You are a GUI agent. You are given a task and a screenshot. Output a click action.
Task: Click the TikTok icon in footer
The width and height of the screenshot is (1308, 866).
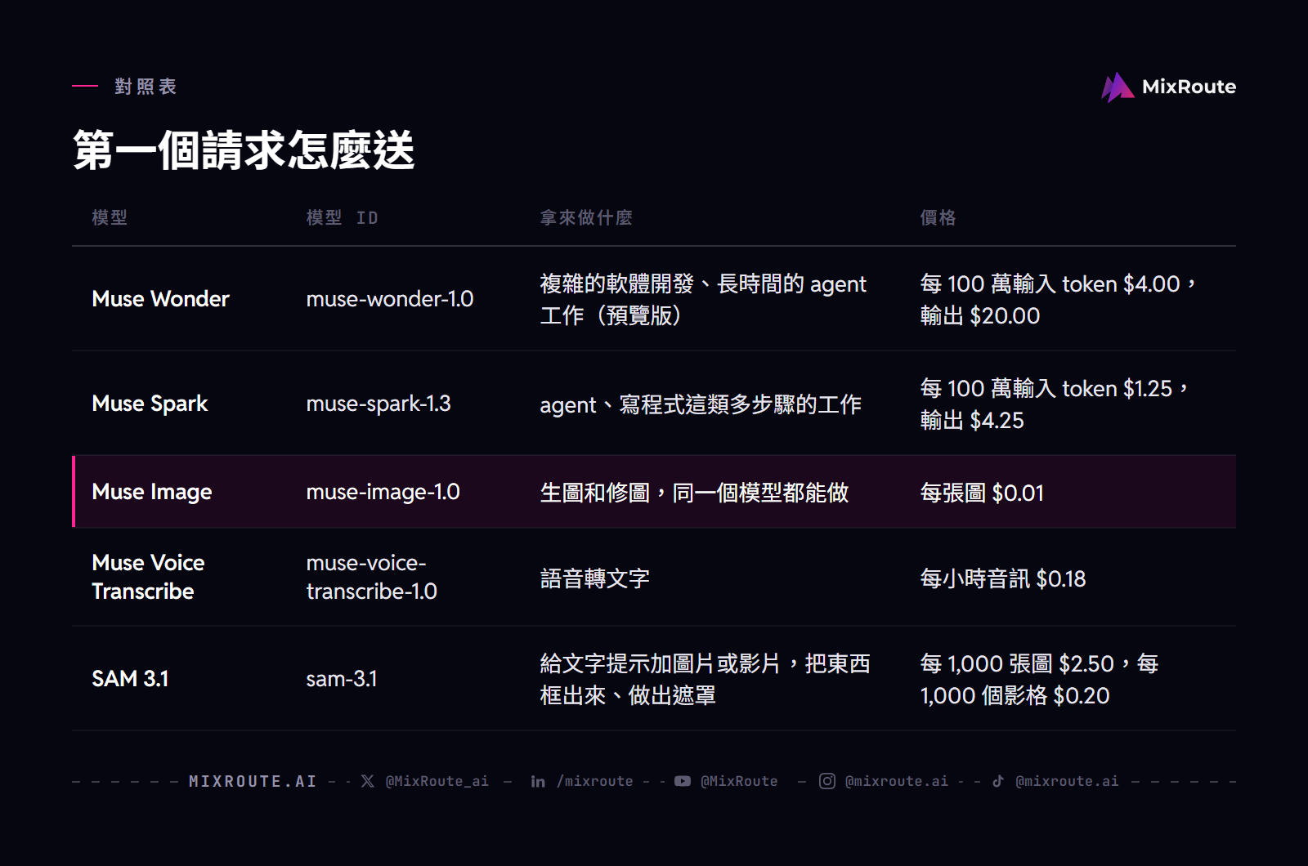(x=998, y=781)
